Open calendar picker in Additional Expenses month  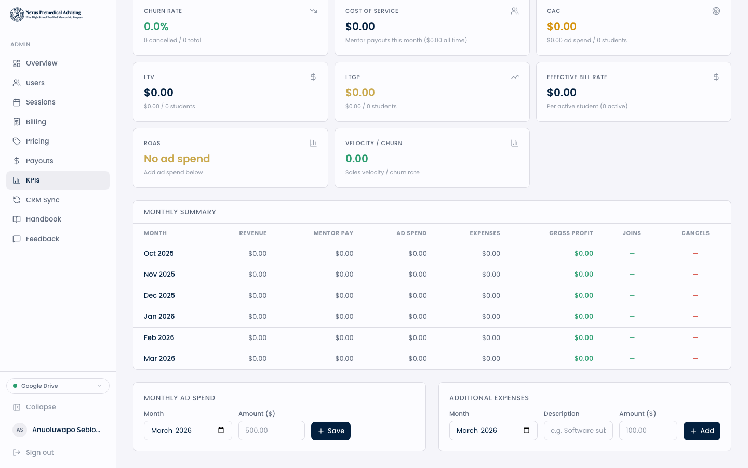pos(526,431)
